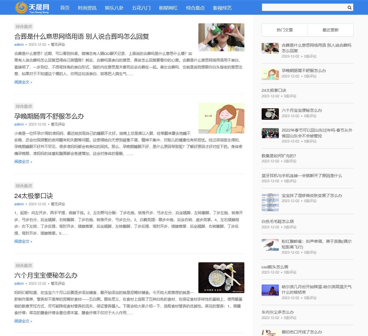The height and width of the screenshot is (336, 368).
Task: Click the 综合盘点 tag above 24太极拳口诀
Action: tap(24, 186)
